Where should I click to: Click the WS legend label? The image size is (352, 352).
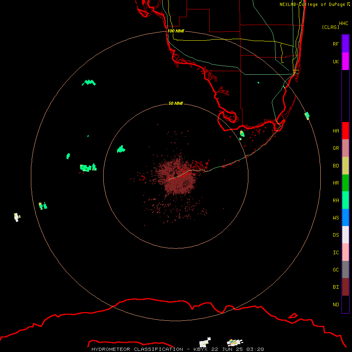pyautogui.click(x=336, y=217)
